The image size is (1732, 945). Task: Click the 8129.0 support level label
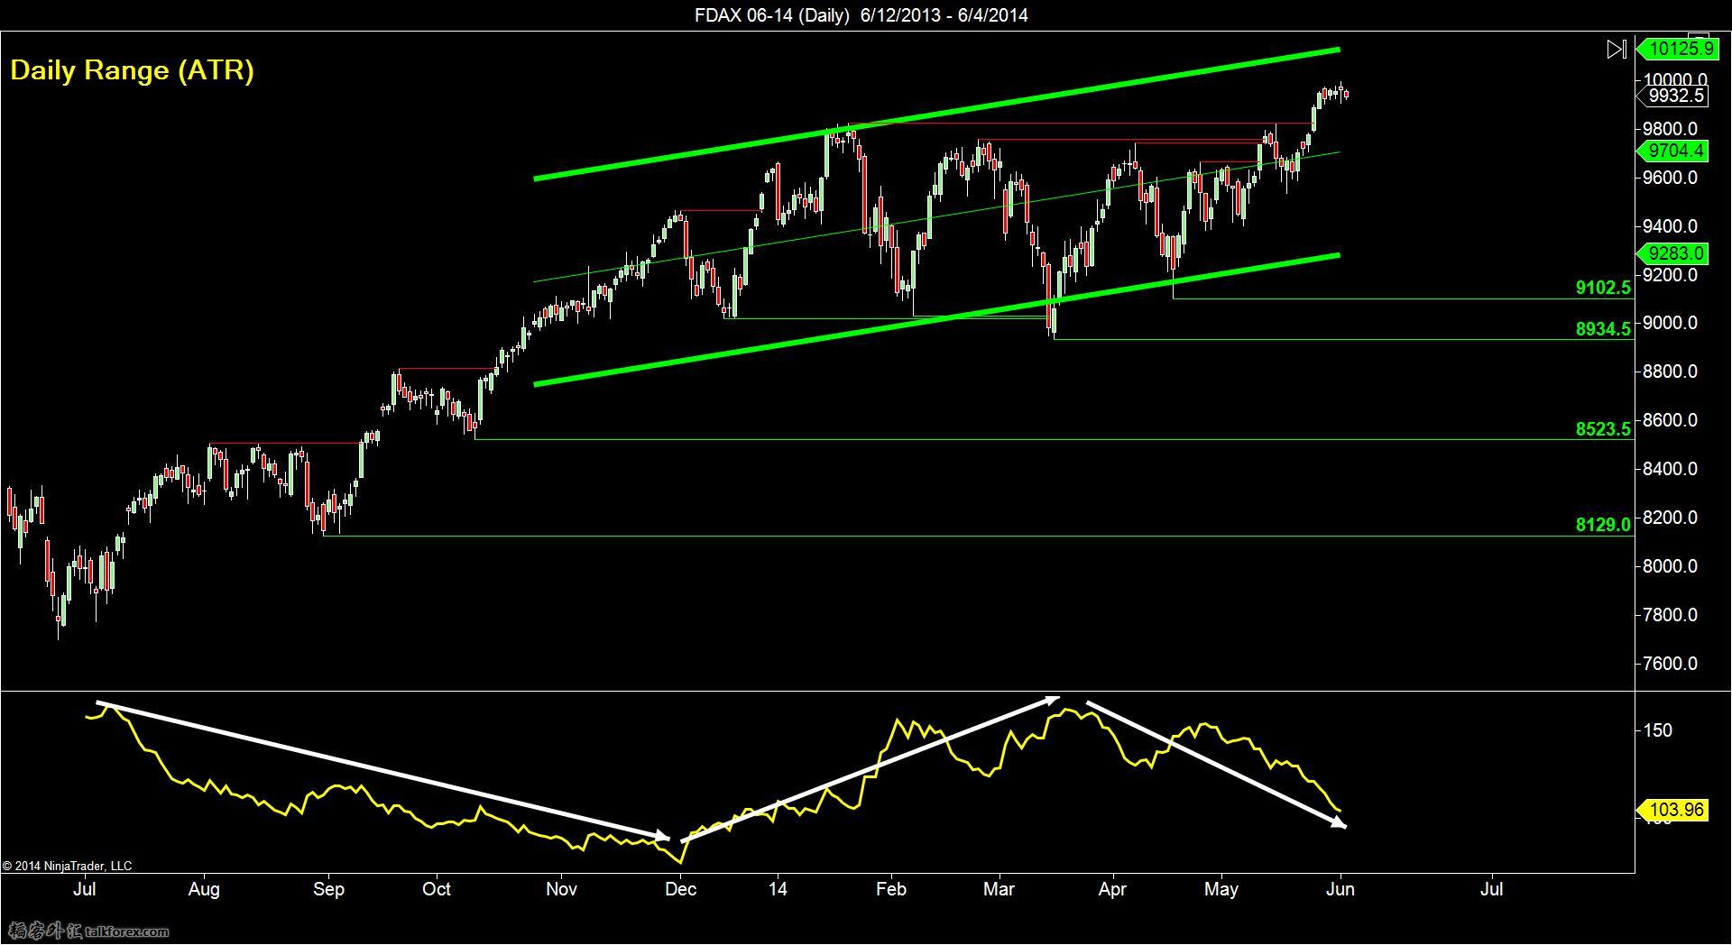click(x=1603, y=524)
